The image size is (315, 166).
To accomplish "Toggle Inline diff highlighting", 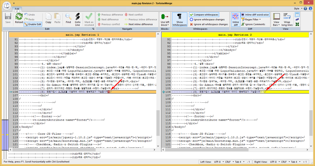I will pos(235,19).
